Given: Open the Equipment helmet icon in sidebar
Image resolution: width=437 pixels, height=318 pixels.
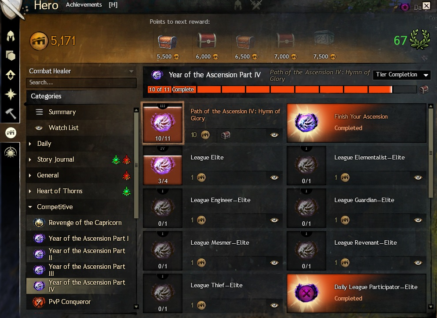Looking at the screenshot, I should click(x=11, y=36).
